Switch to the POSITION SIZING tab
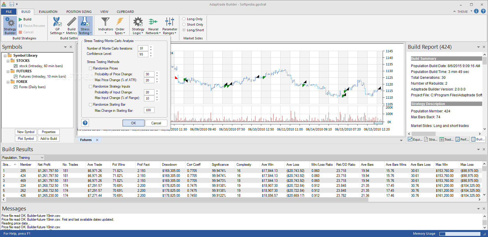The image size is (488, 237). coord(79,12)
